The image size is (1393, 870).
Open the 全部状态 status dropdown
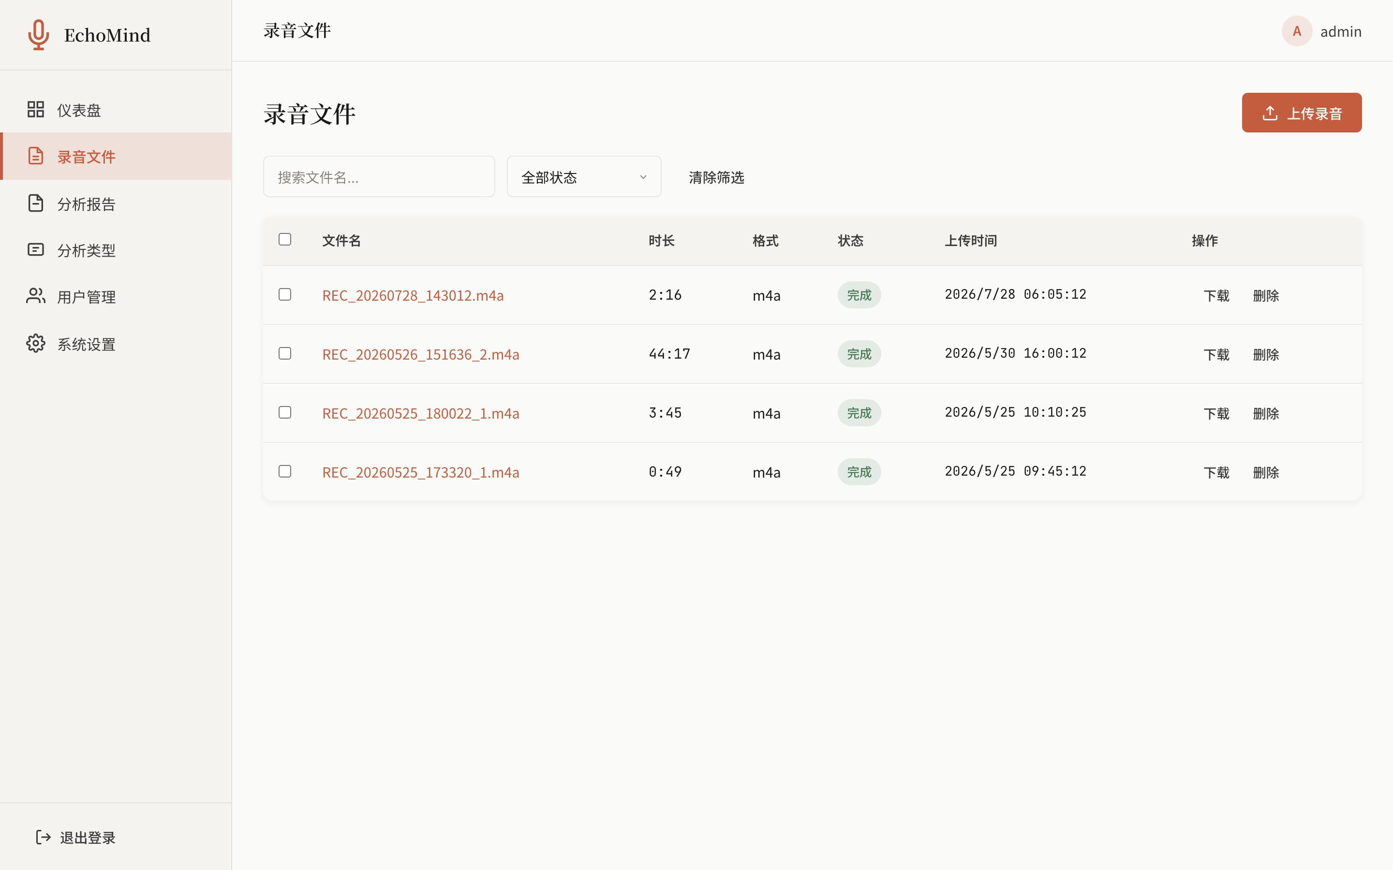[x=584, y=176]
